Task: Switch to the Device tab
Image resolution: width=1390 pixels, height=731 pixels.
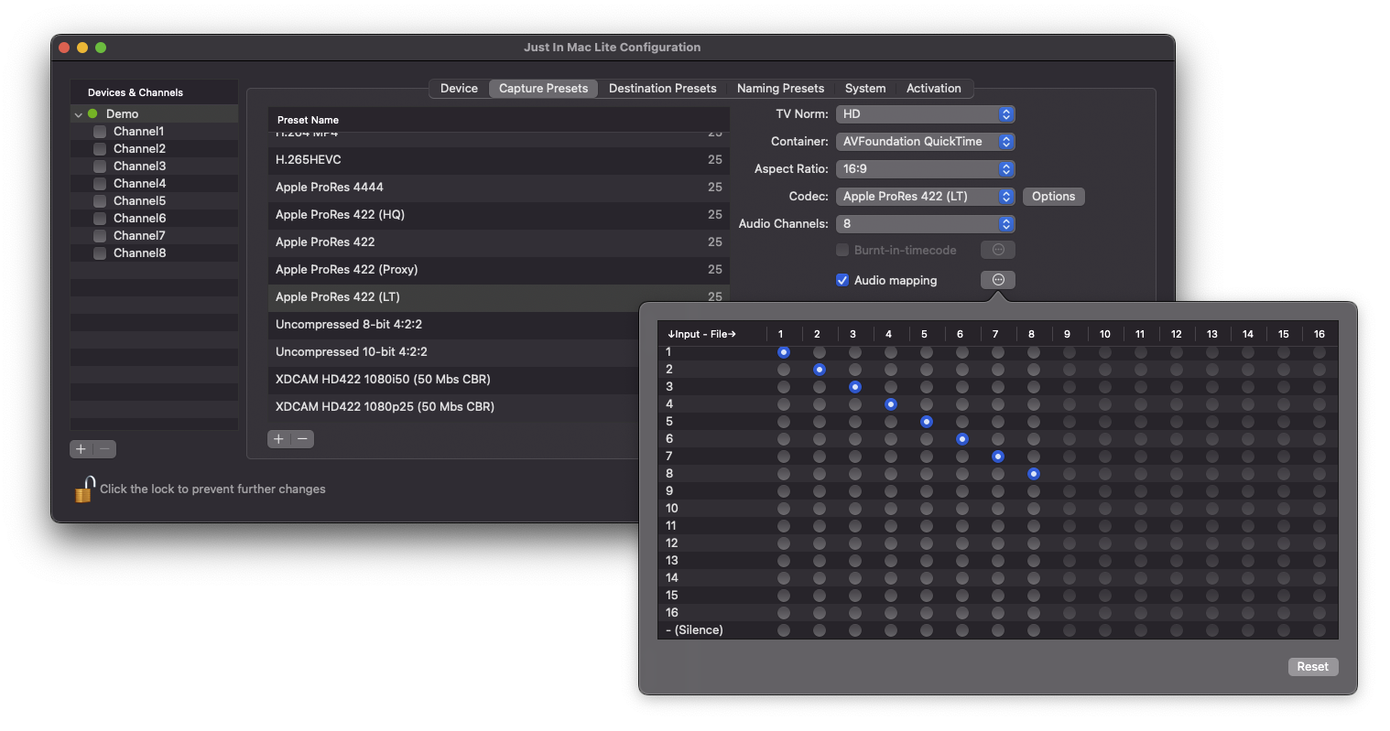Action: coord(459,89)
